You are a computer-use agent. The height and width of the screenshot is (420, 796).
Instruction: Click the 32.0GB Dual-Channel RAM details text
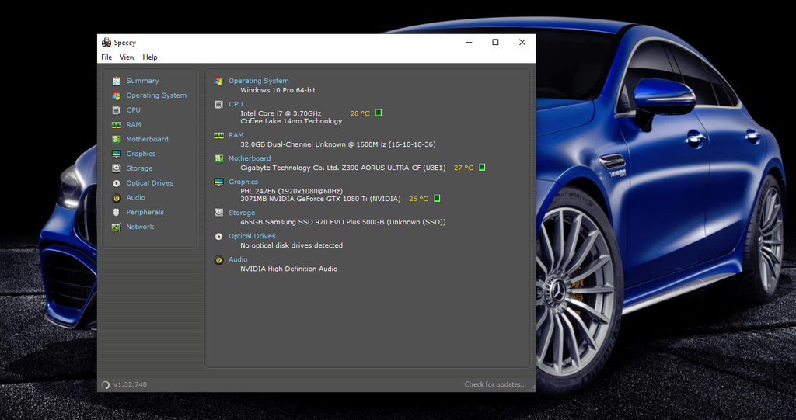338,144
